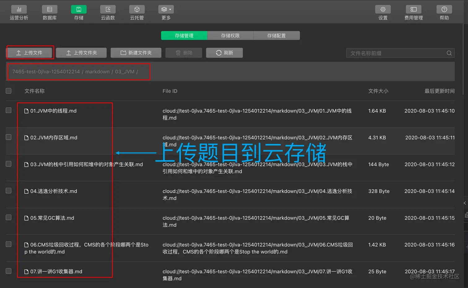Check the box for 01.JVM中的线程.md

9,110
